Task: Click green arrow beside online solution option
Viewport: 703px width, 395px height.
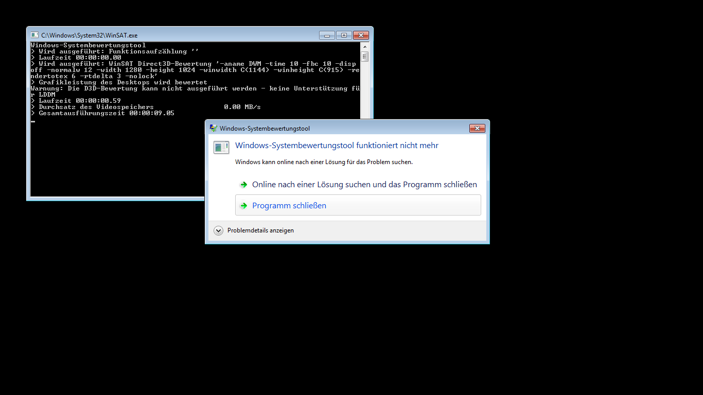Action: [x=243, y=185]
